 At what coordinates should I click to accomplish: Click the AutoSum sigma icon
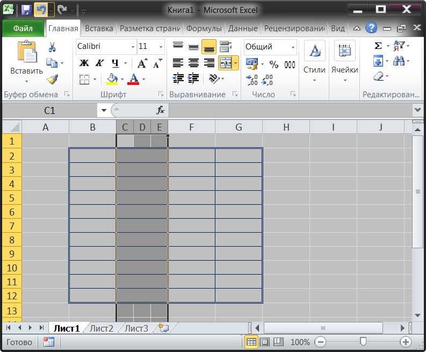[378, 46]
